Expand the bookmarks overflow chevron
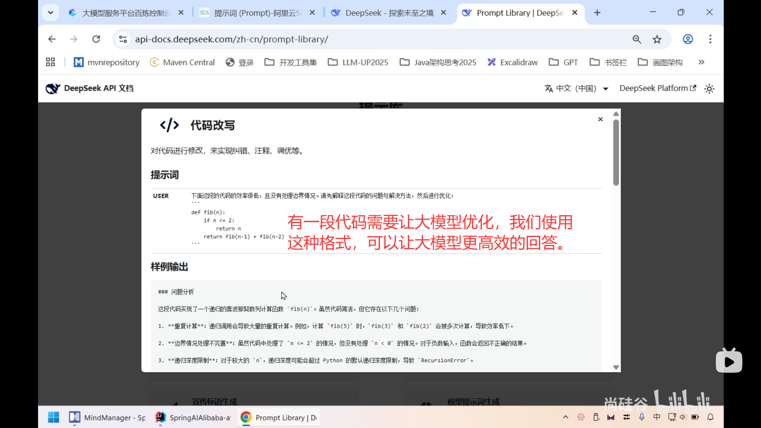 click(701, 62)
